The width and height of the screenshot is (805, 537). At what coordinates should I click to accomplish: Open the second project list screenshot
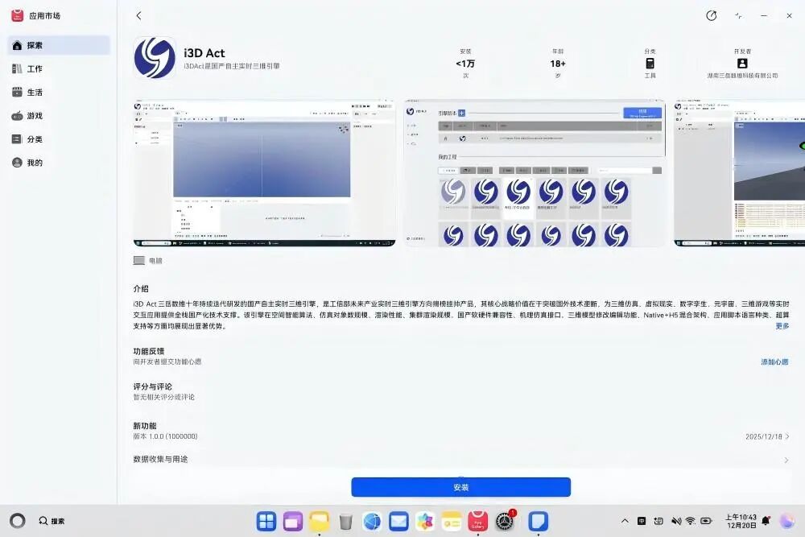point(535,172)
